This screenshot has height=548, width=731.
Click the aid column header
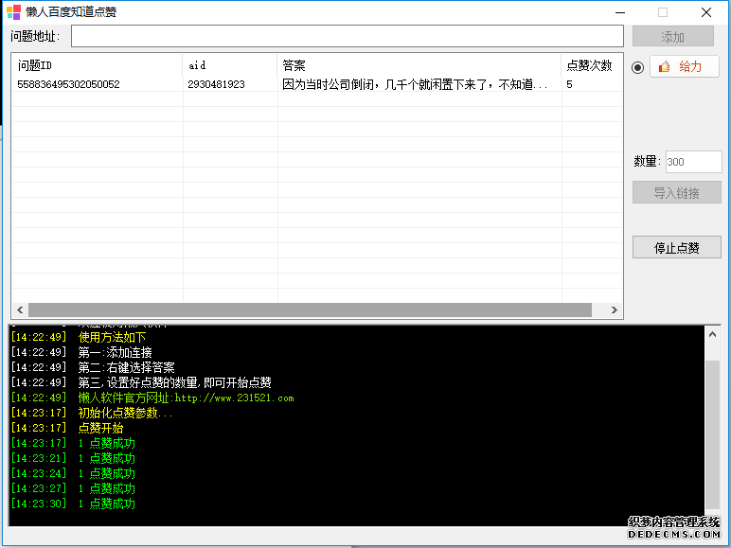click(230, 65)
